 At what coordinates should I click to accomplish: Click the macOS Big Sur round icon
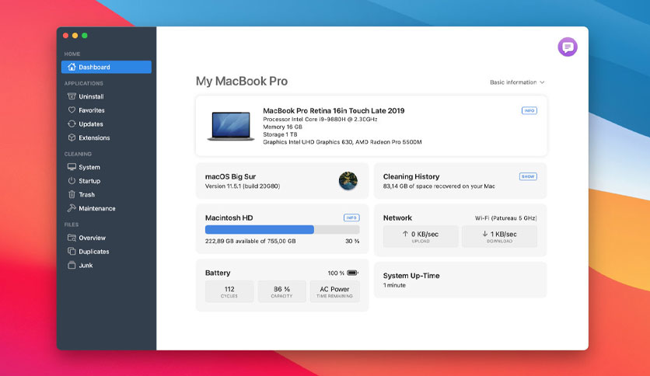click(348, 181)
